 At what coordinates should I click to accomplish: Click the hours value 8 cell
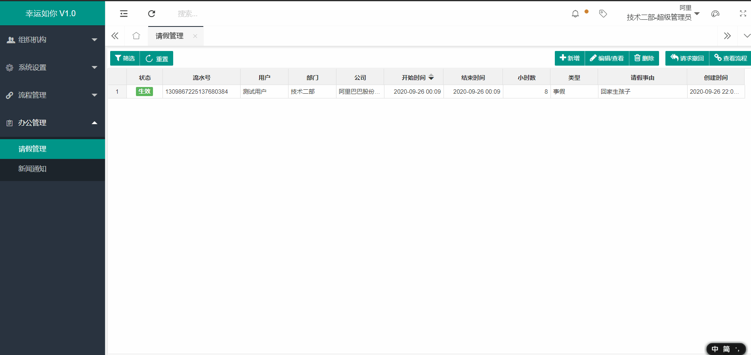point(527,91)
